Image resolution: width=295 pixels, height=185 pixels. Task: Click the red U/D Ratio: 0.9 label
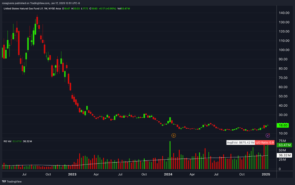[x=264, y=143]
